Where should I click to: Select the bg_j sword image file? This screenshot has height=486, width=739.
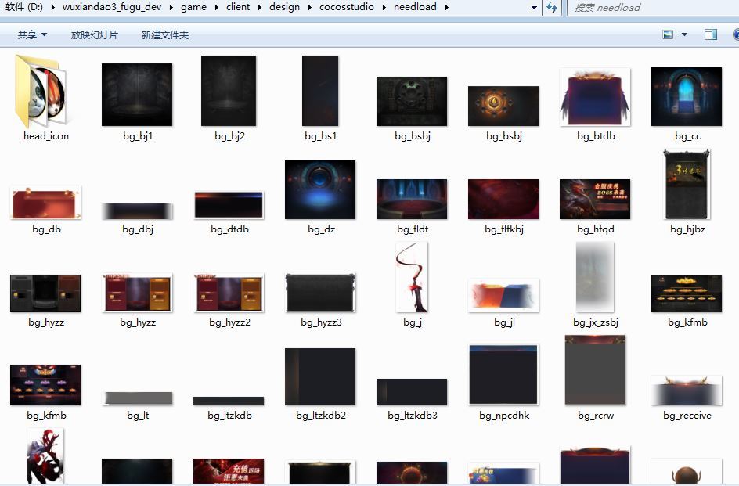coord(413,278)
